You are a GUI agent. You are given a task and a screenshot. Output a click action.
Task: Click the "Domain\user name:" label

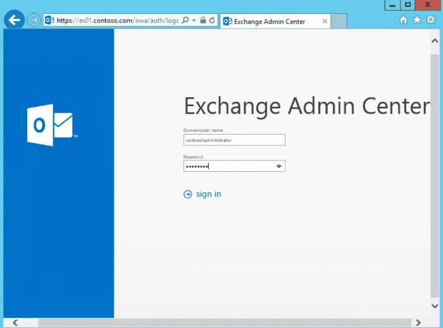[204, 130]
